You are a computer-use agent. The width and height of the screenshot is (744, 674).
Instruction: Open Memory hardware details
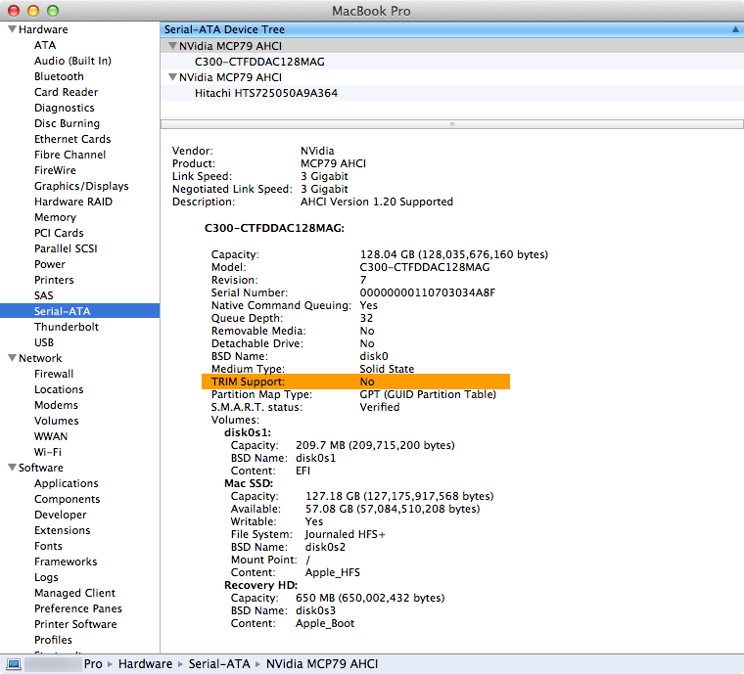[x=55, y=217]
